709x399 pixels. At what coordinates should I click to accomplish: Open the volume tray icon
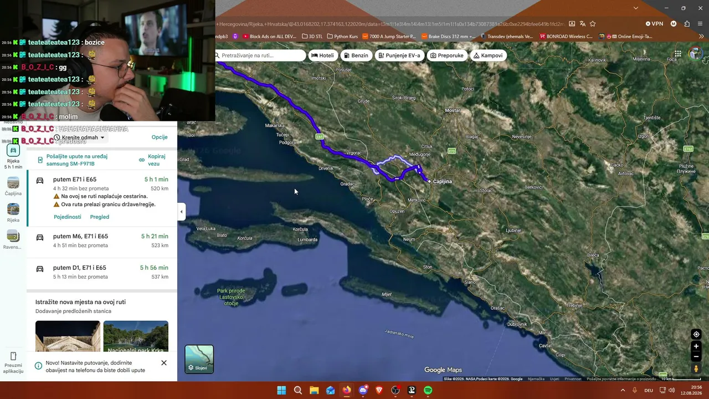click(671, 390)
